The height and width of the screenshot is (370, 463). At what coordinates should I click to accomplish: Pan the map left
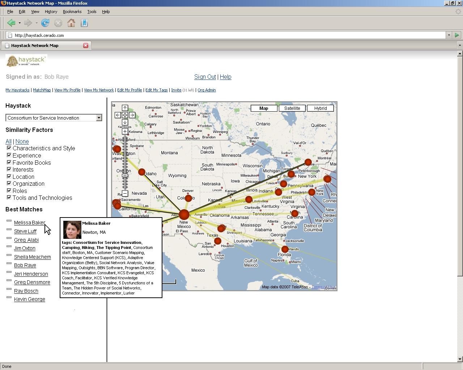pyautogui.click(x=118, y=115)
